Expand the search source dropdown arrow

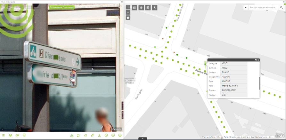click(x=246, y=7)
